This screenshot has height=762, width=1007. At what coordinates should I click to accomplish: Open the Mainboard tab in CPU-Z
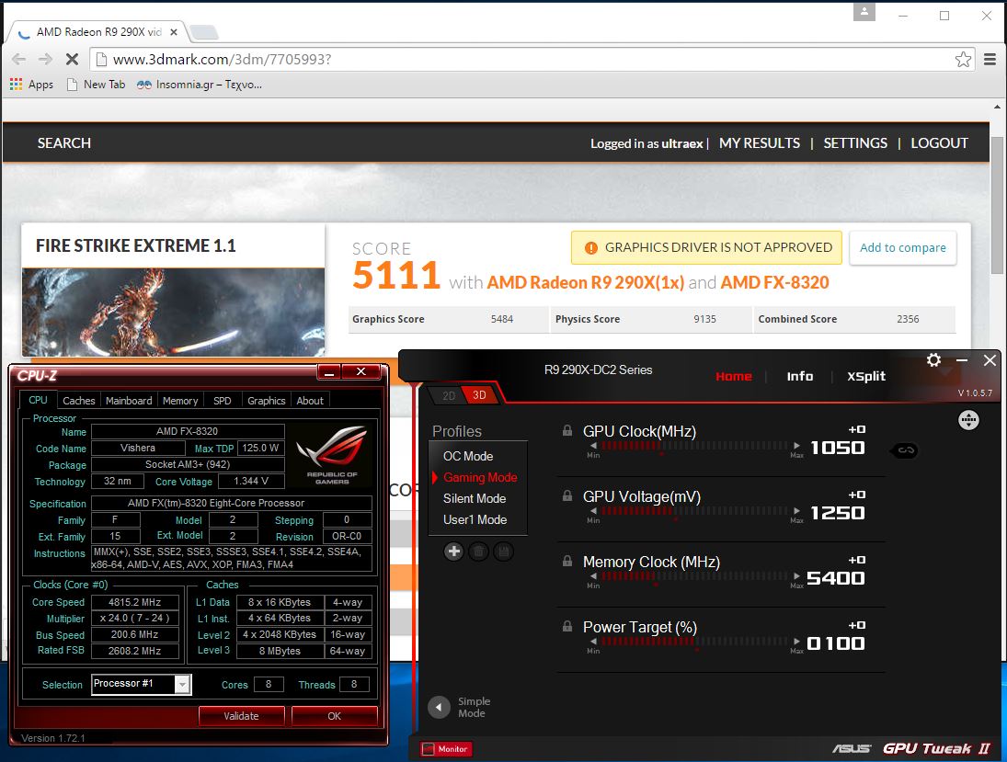(x=129, y=401)
